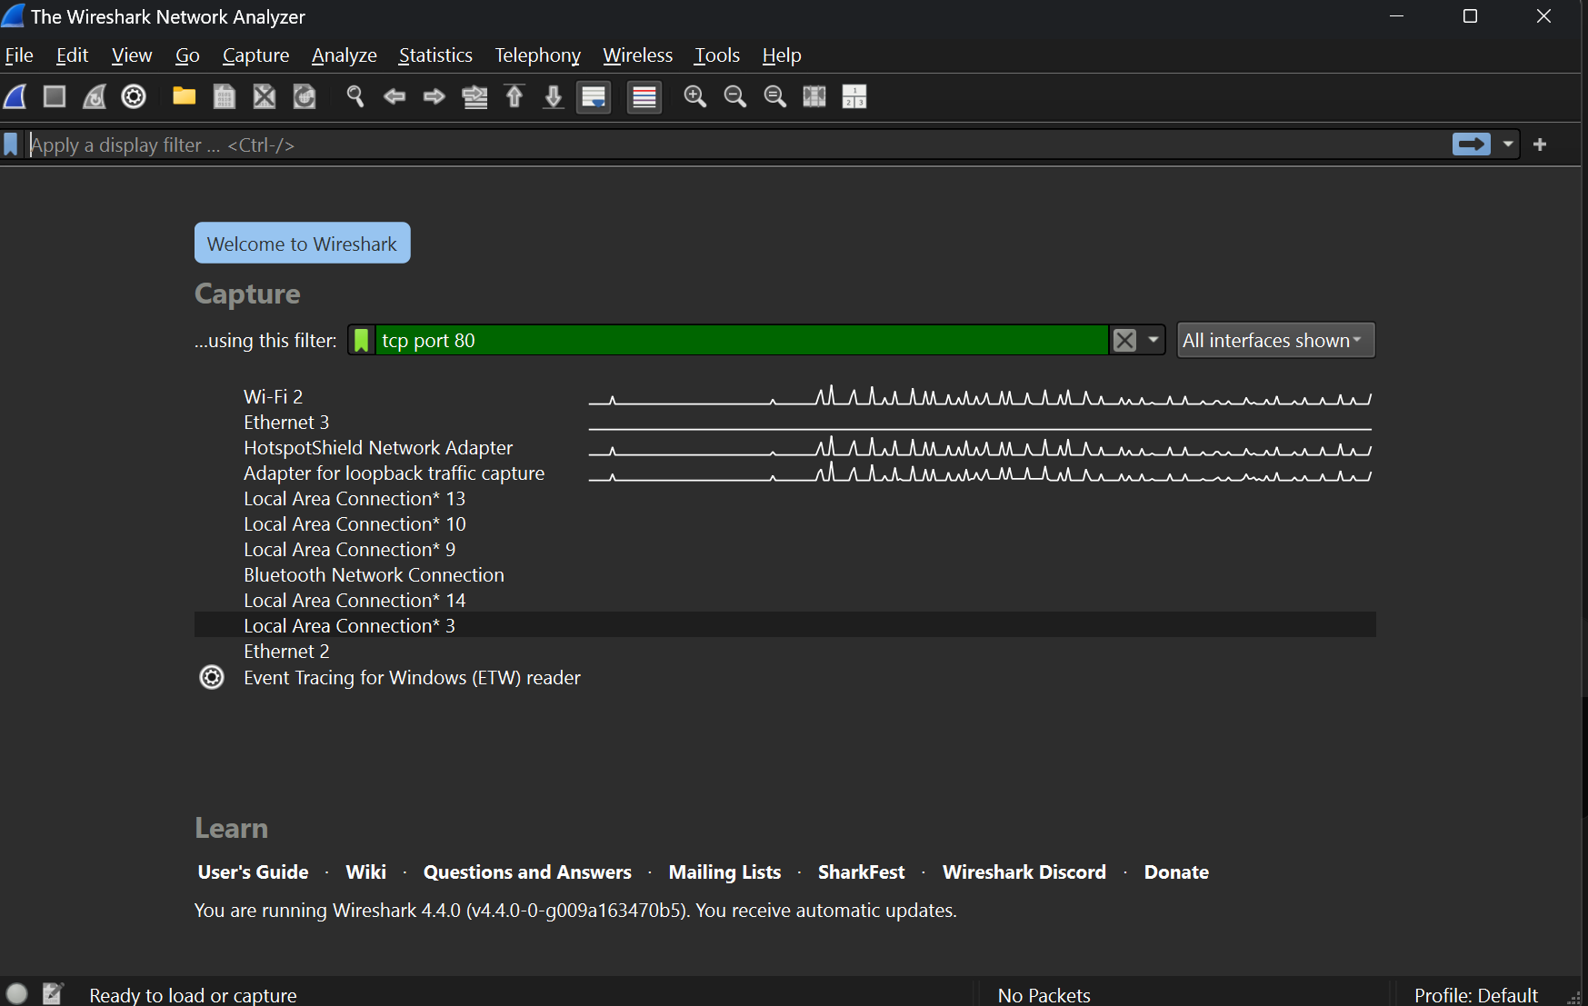Click the tcp port 80 filter field

coord(742,341)
